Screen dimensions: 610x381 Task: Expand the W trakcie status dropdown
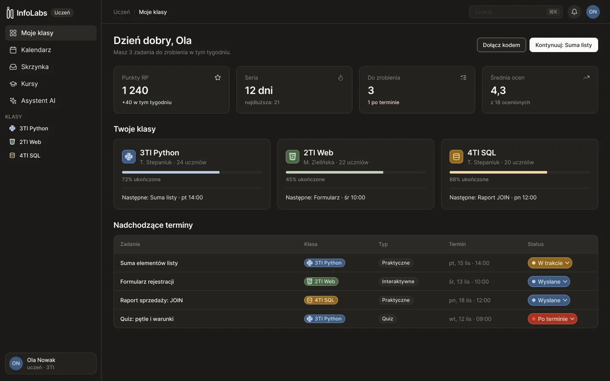pos(550,263)
